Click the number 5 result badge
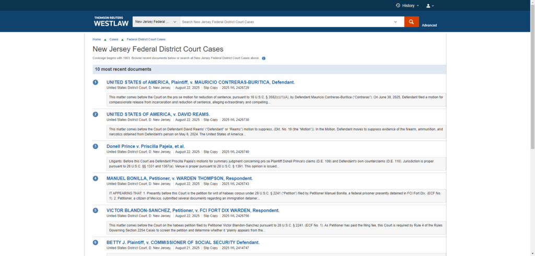535x256 pixels. pos(96,211)
